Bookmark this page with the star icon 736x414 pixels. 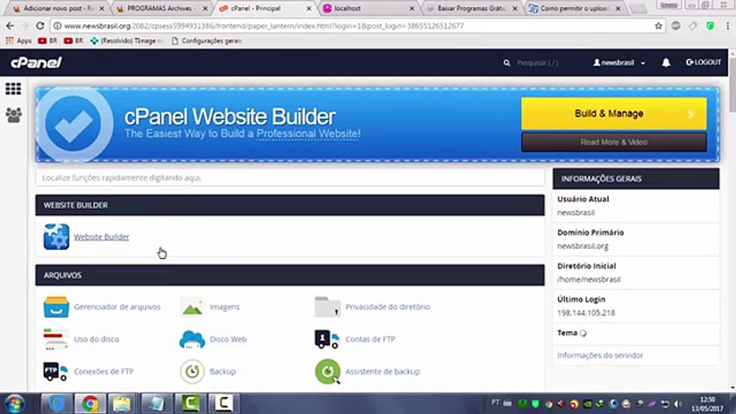click(x=658, y=26)
